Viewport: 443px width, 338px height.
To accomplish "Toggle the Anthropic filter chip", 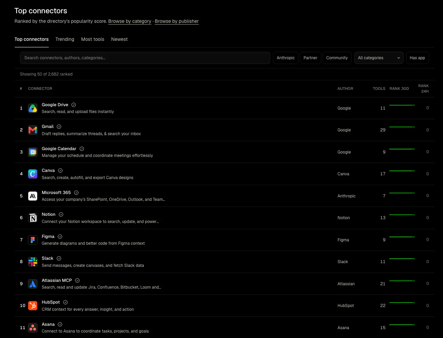I will click(x=286, y=58).
